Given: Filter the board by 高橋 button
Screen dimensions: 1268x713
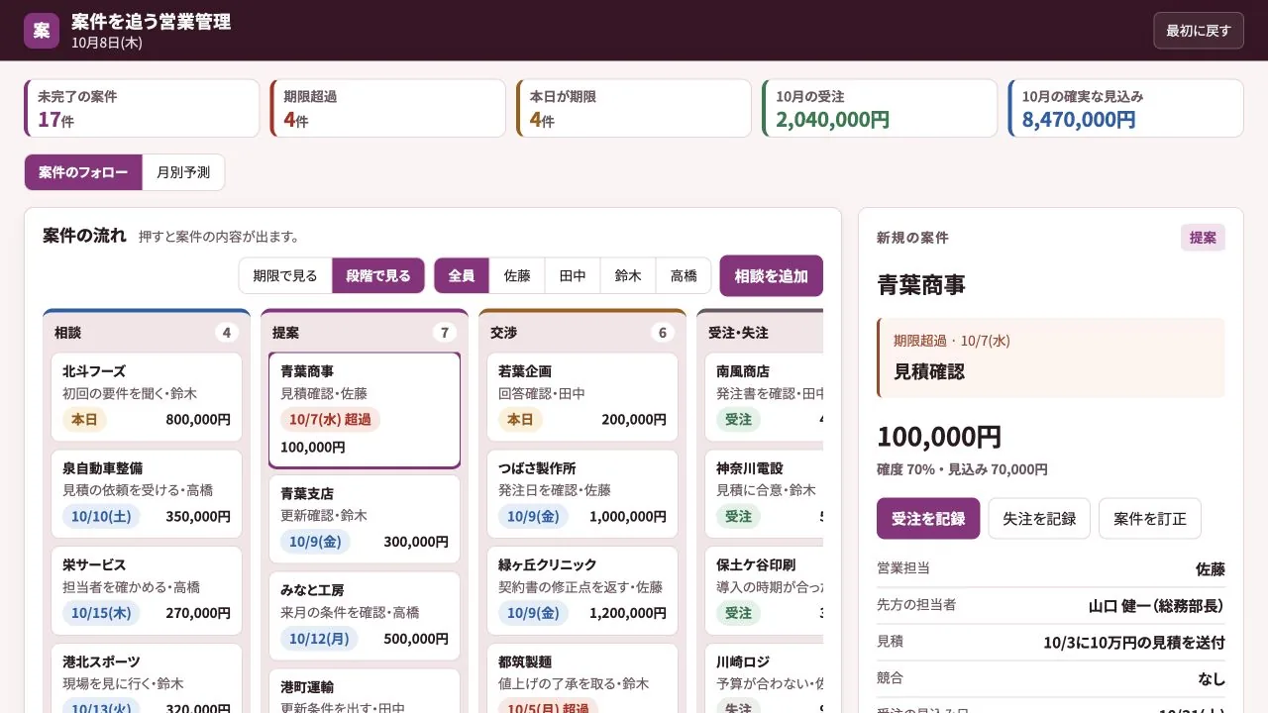Looking at the screenshot, I should pos(684,276).
